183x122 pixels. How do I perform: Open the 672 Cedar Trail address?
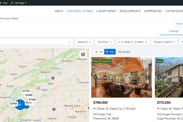coord(102,114)
